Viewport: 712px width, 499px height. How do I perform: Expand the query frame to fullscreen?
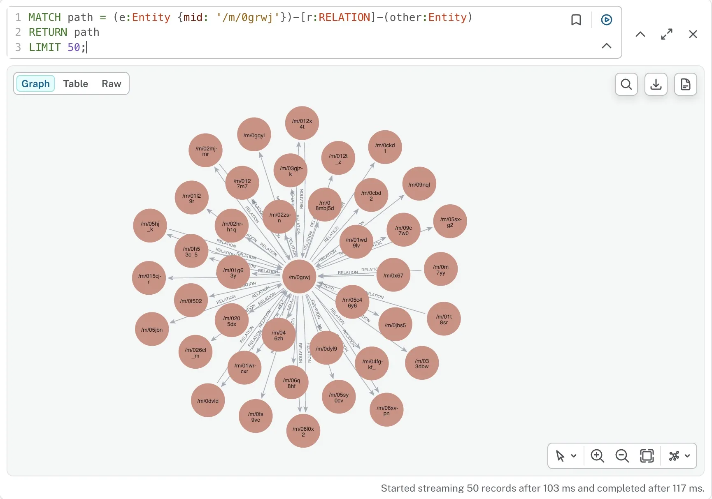(667, 34)
